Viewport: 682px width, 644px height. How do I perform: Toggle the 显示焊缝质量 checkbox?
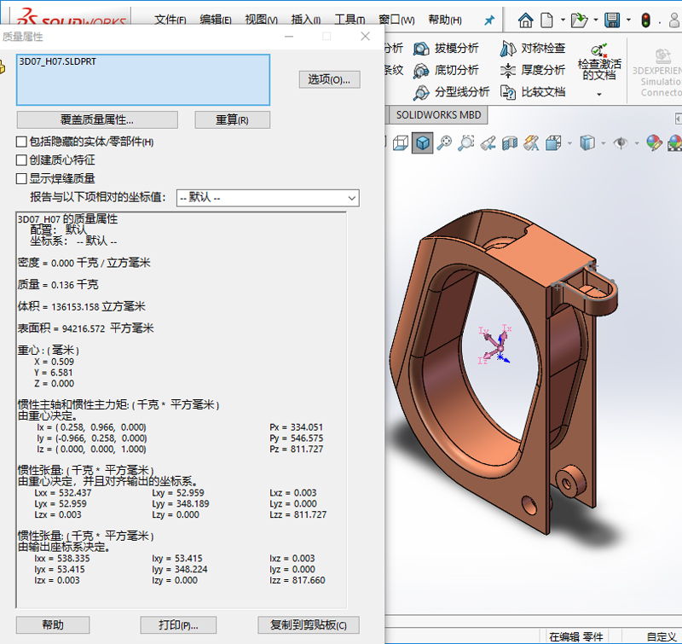(x=22, y=179)
